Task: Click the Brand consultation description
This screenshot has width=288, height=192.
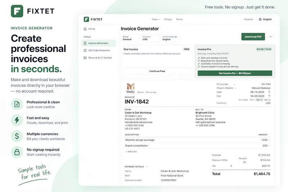Action: pyautogui.click(x=136, y=146)
